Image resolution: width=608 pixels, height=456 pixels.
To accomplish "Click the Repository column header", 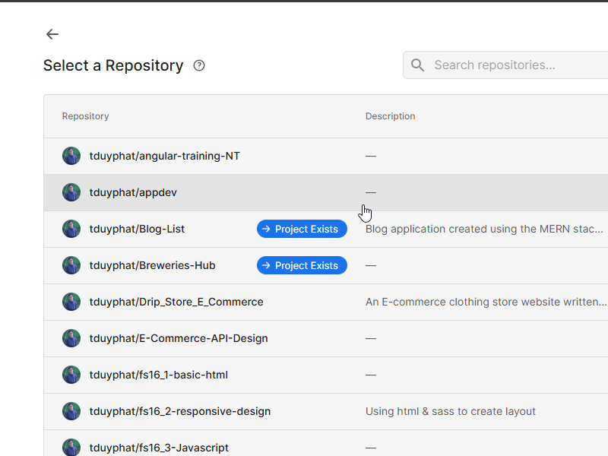I will click(85, 116).
